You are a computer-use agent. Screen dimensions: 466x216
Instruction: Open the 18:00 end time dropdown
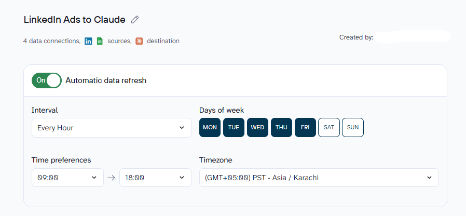(x=156, y=178)
